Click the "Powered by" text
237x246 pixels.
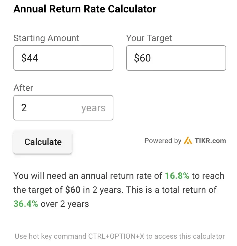pos(163,141)
